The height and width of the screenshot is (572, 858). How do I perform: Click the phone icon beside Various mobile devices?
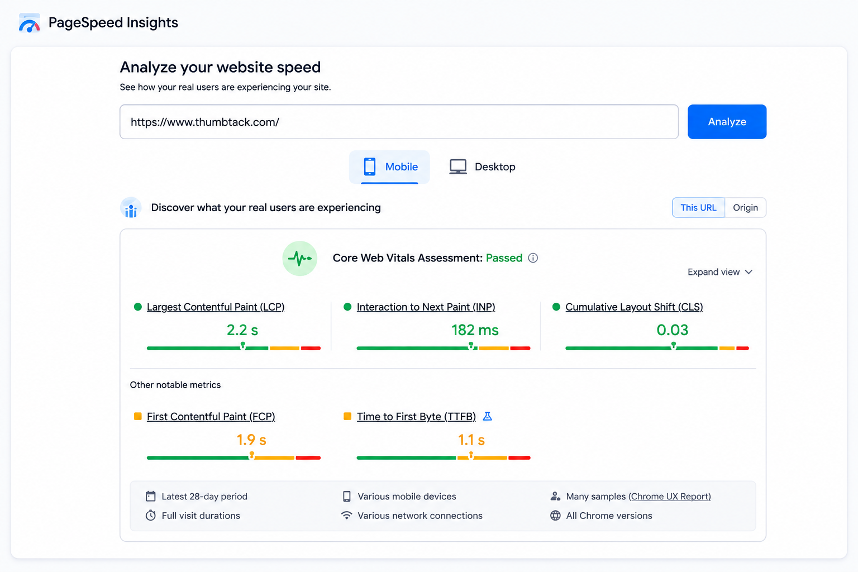(347, 497)
